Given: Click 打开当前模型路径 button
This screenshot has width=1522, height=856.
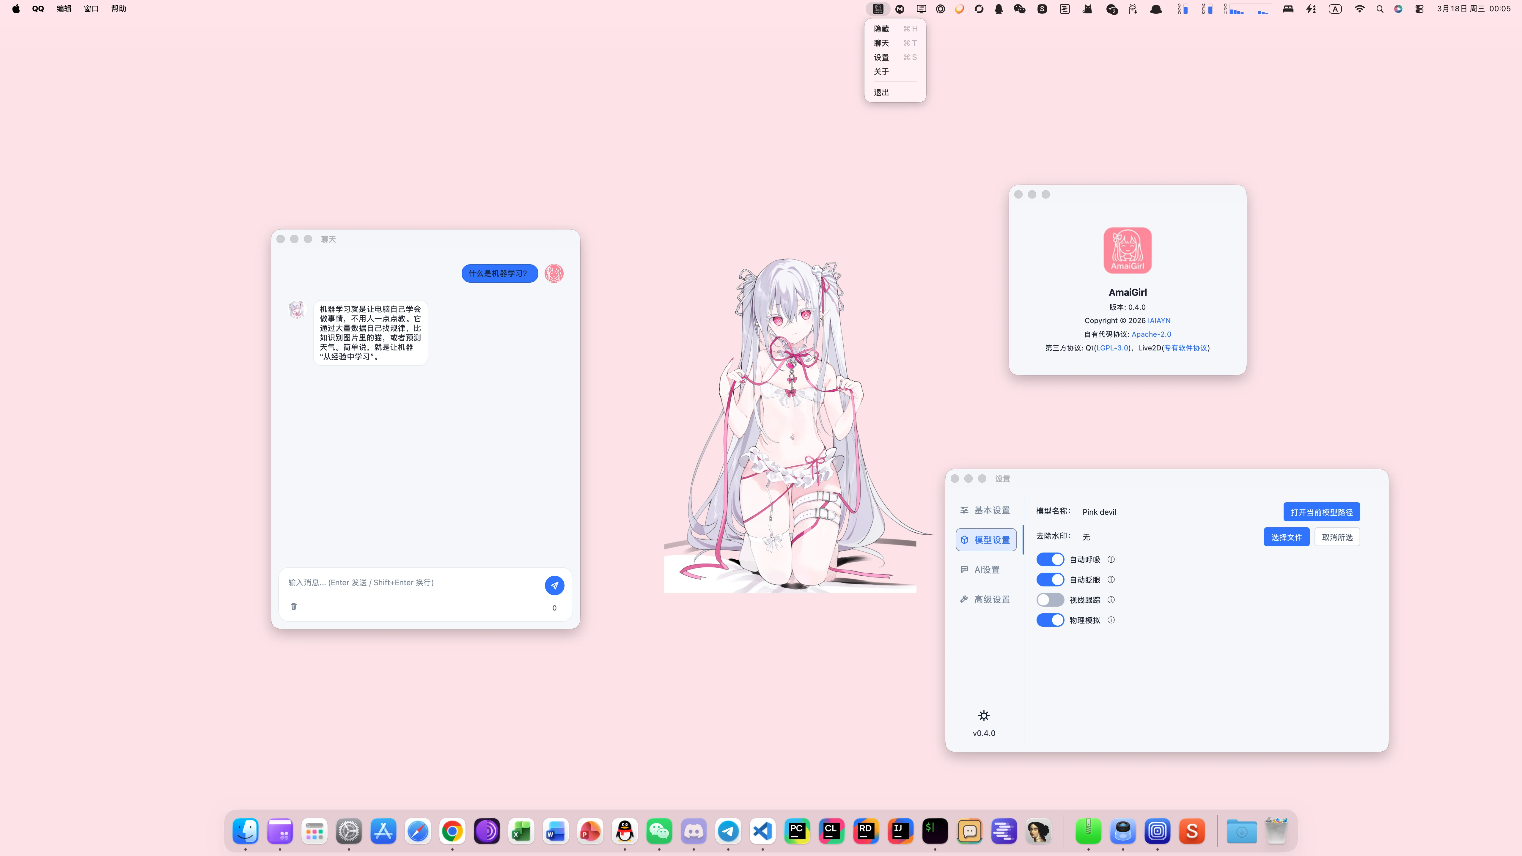Looking at the screenshot, I should click(x=1321, y=512).
